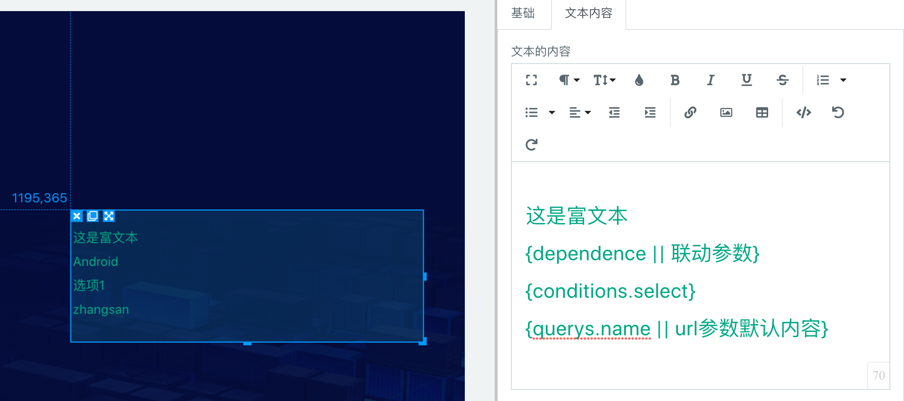904x401 pixels.
Task: Toggle underline formatting
Action: pos(747,80)
